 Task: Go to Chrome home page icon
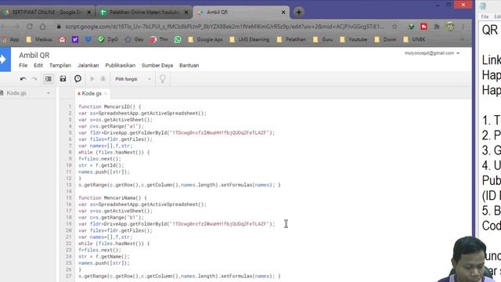42,27
